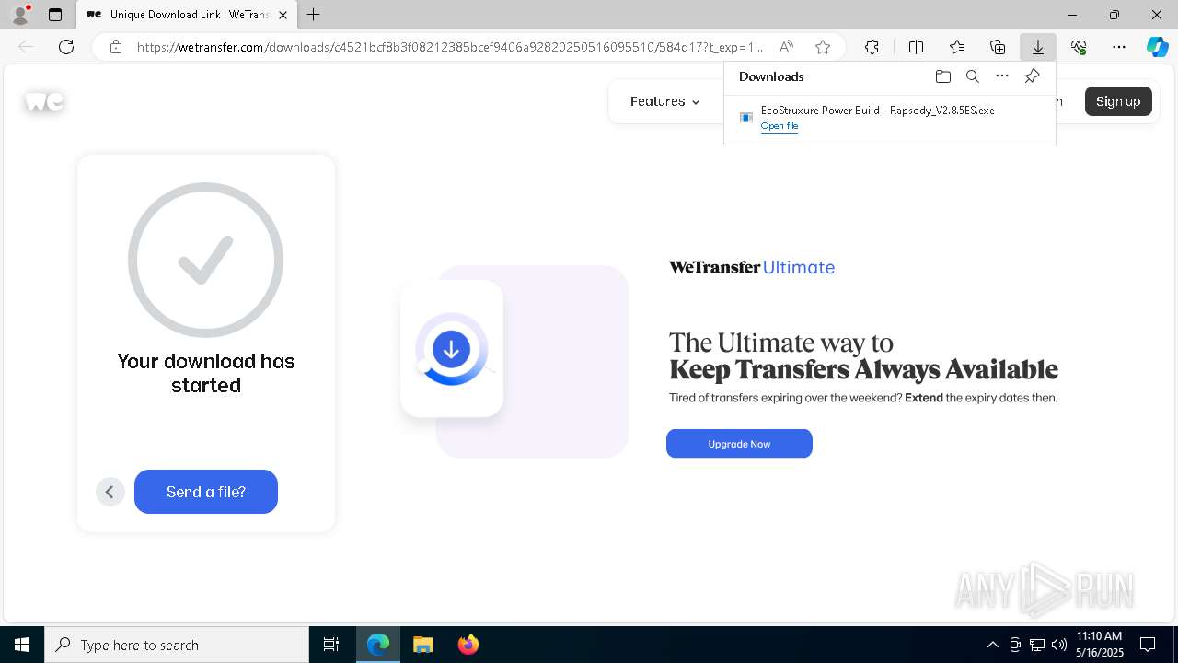Viewport: 1178px width, 663px height.
Task: Click the download illustration image
Action: 514,362
